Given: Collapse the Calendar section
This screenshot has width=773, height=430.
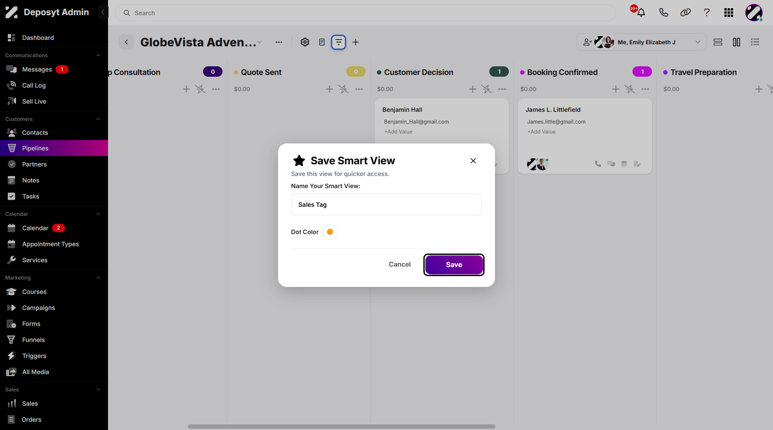Looking at the screenshot, I should pyautogui.click(x=98, y=214).
